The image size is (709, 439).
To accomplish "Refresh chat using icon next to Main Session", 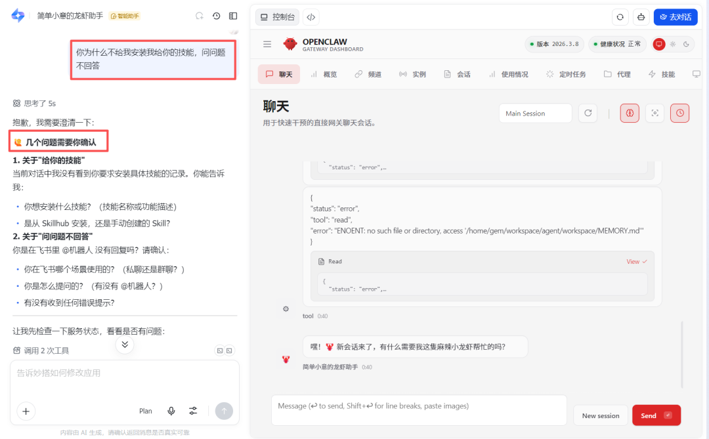I will click(x=588, y=113).
